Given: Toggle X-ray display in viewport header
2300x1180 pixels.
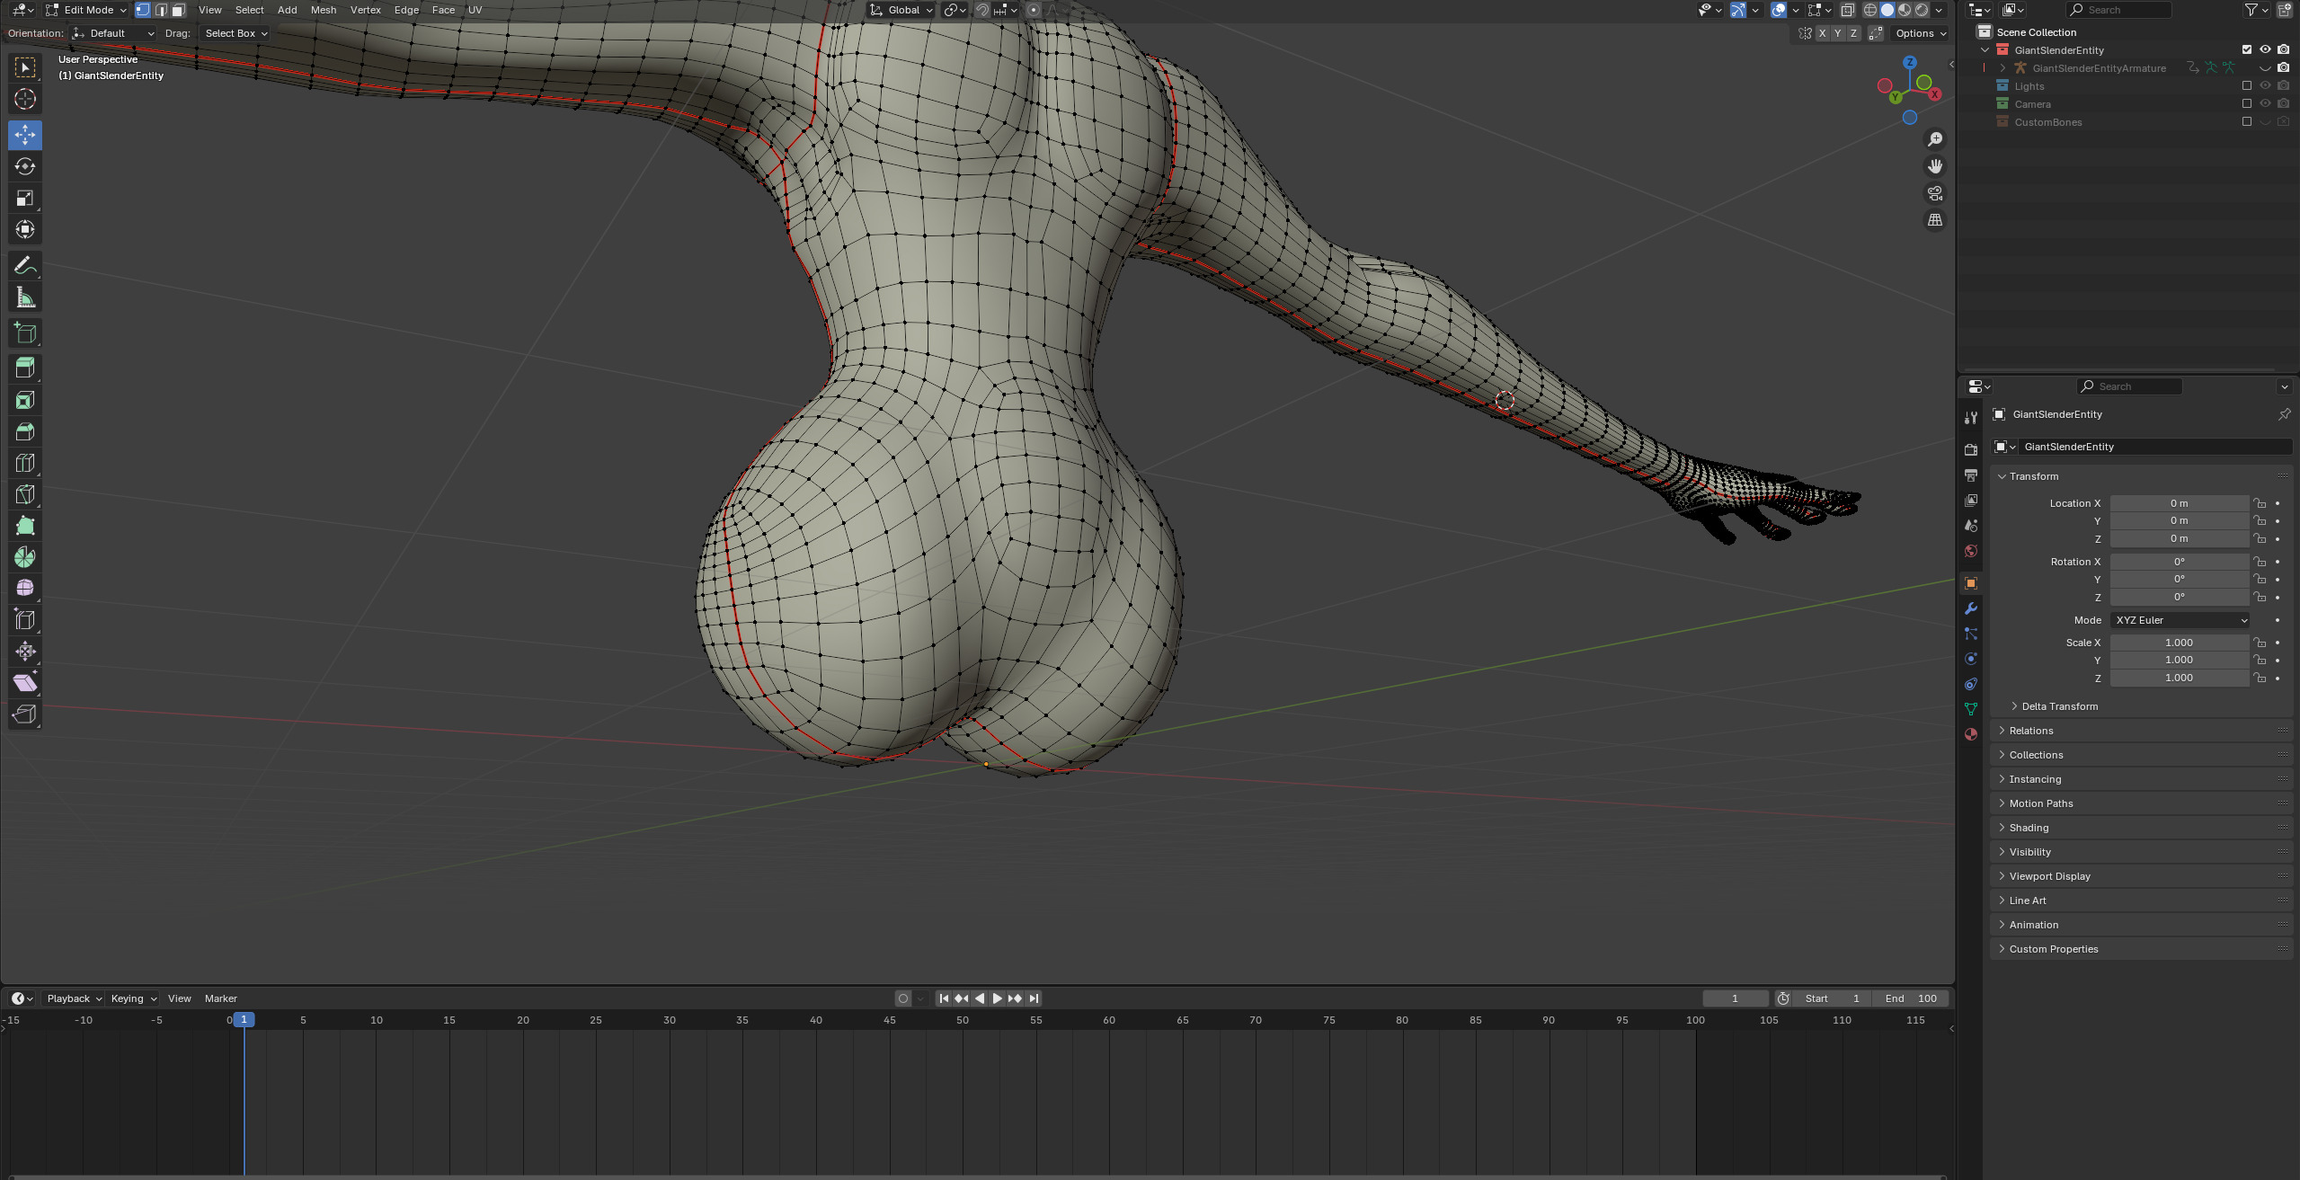Looking at the screenshot, I should tap(1847, 10).
